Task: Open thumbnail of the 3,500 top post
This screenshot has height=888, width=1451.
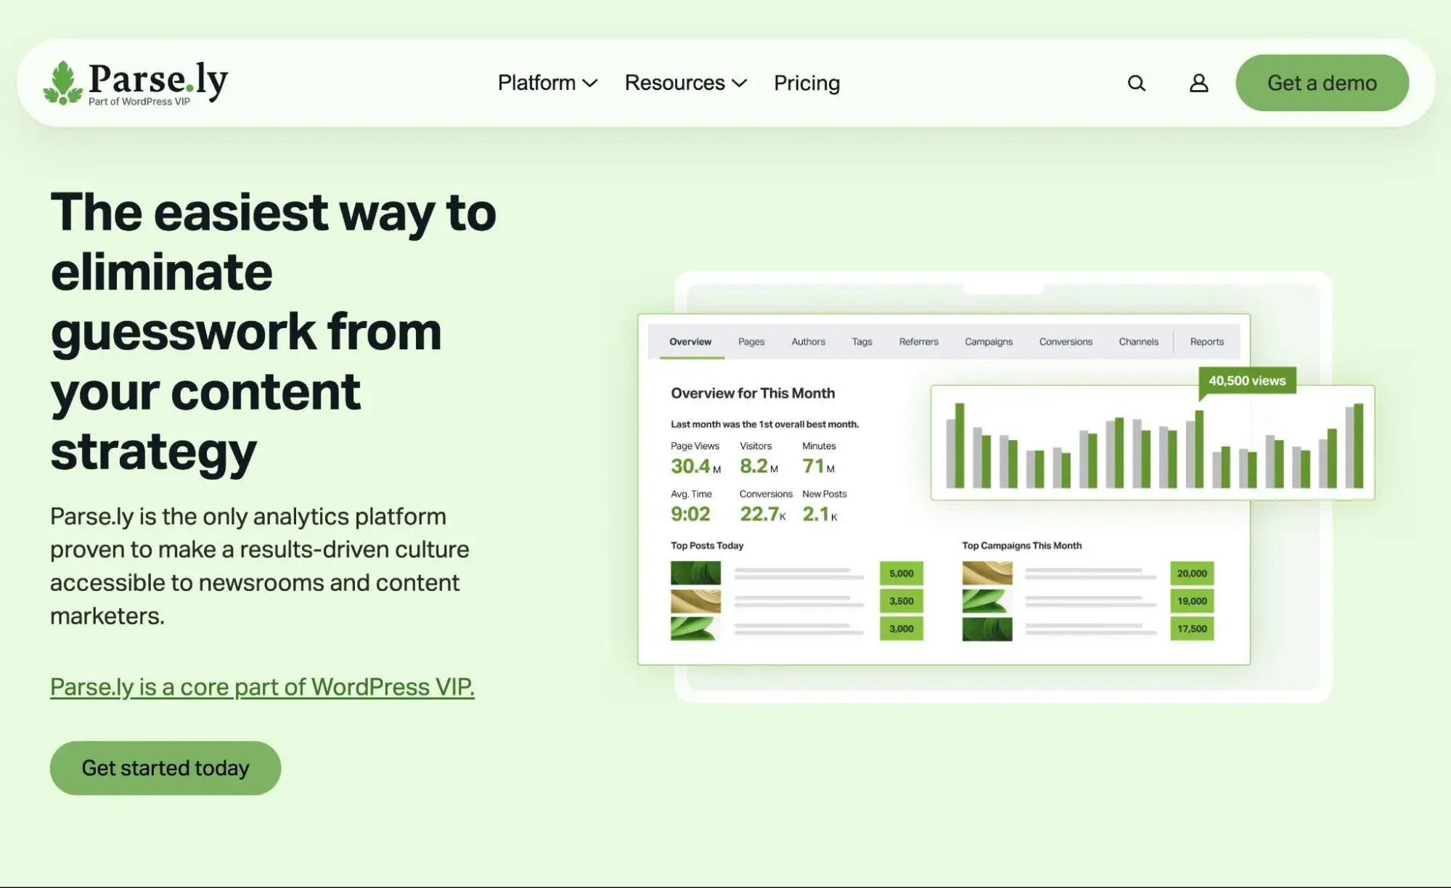Action: click(x=695, y=601)
